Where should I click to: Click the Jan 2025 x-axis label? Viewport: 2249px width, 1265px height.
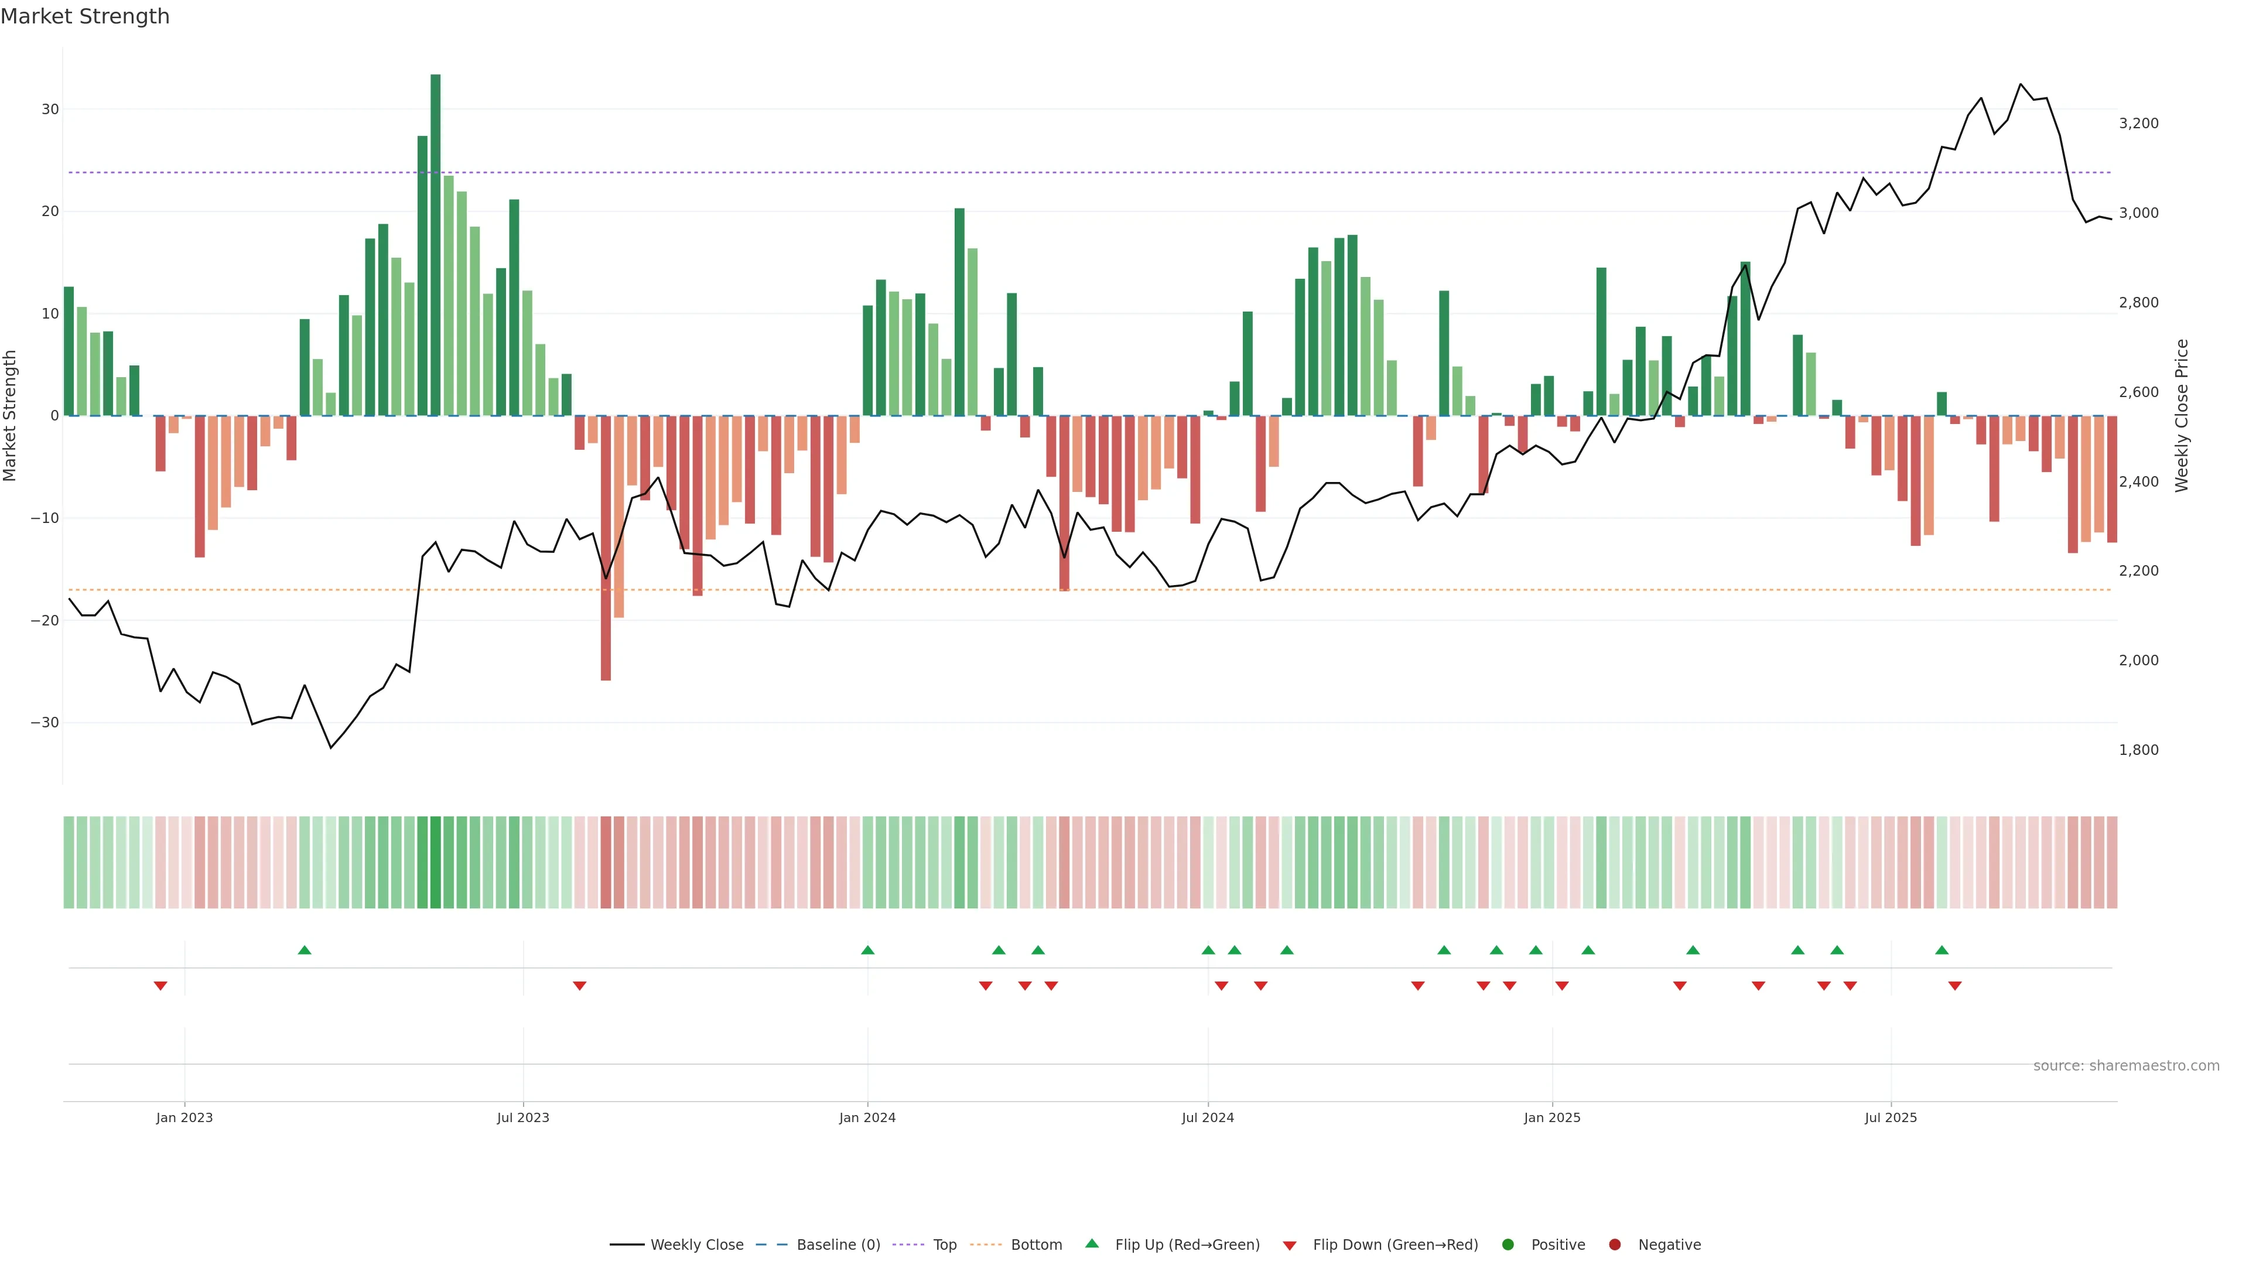click(x=1552, y=1117)
